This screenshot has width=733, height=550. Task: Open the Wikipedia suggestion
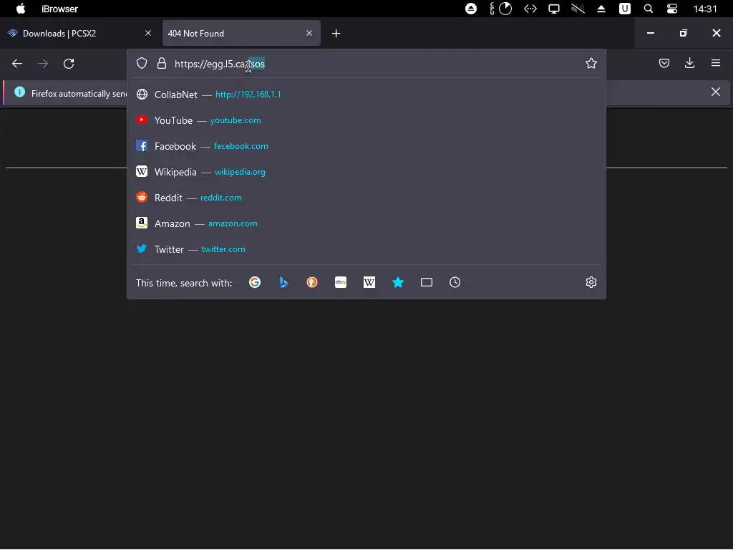(366, 172)
